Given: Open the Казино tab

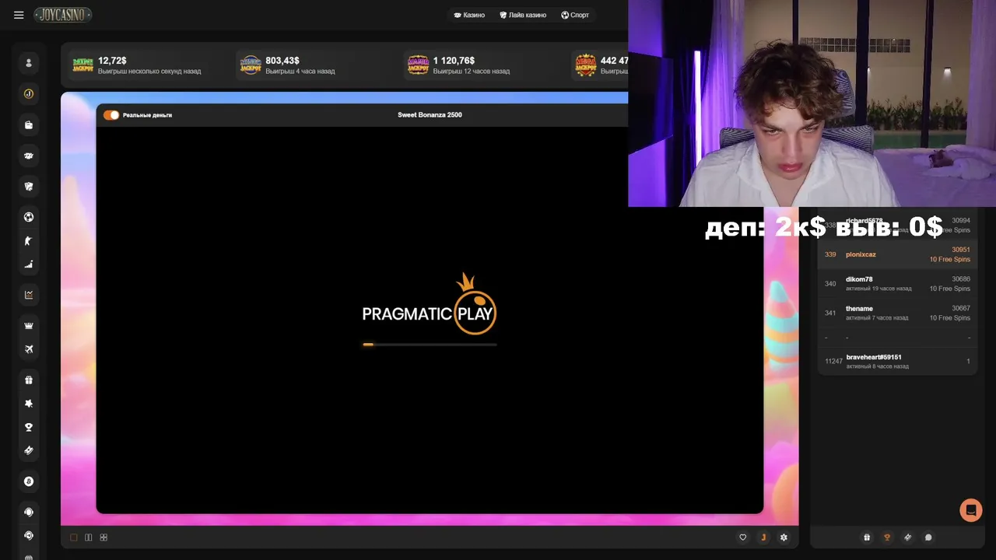Looking at the screenshot, I should [469, 15].
